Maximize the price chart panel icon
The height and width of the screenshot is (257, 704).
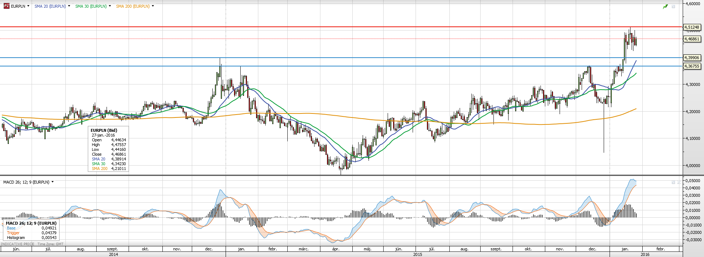[674, 7]
